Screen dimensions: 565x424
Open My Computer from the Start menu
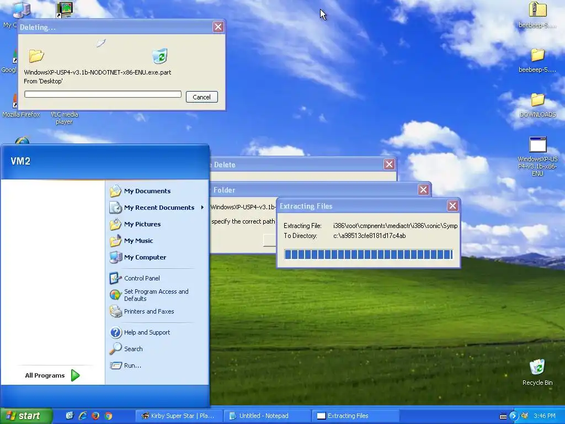[138, 257]
